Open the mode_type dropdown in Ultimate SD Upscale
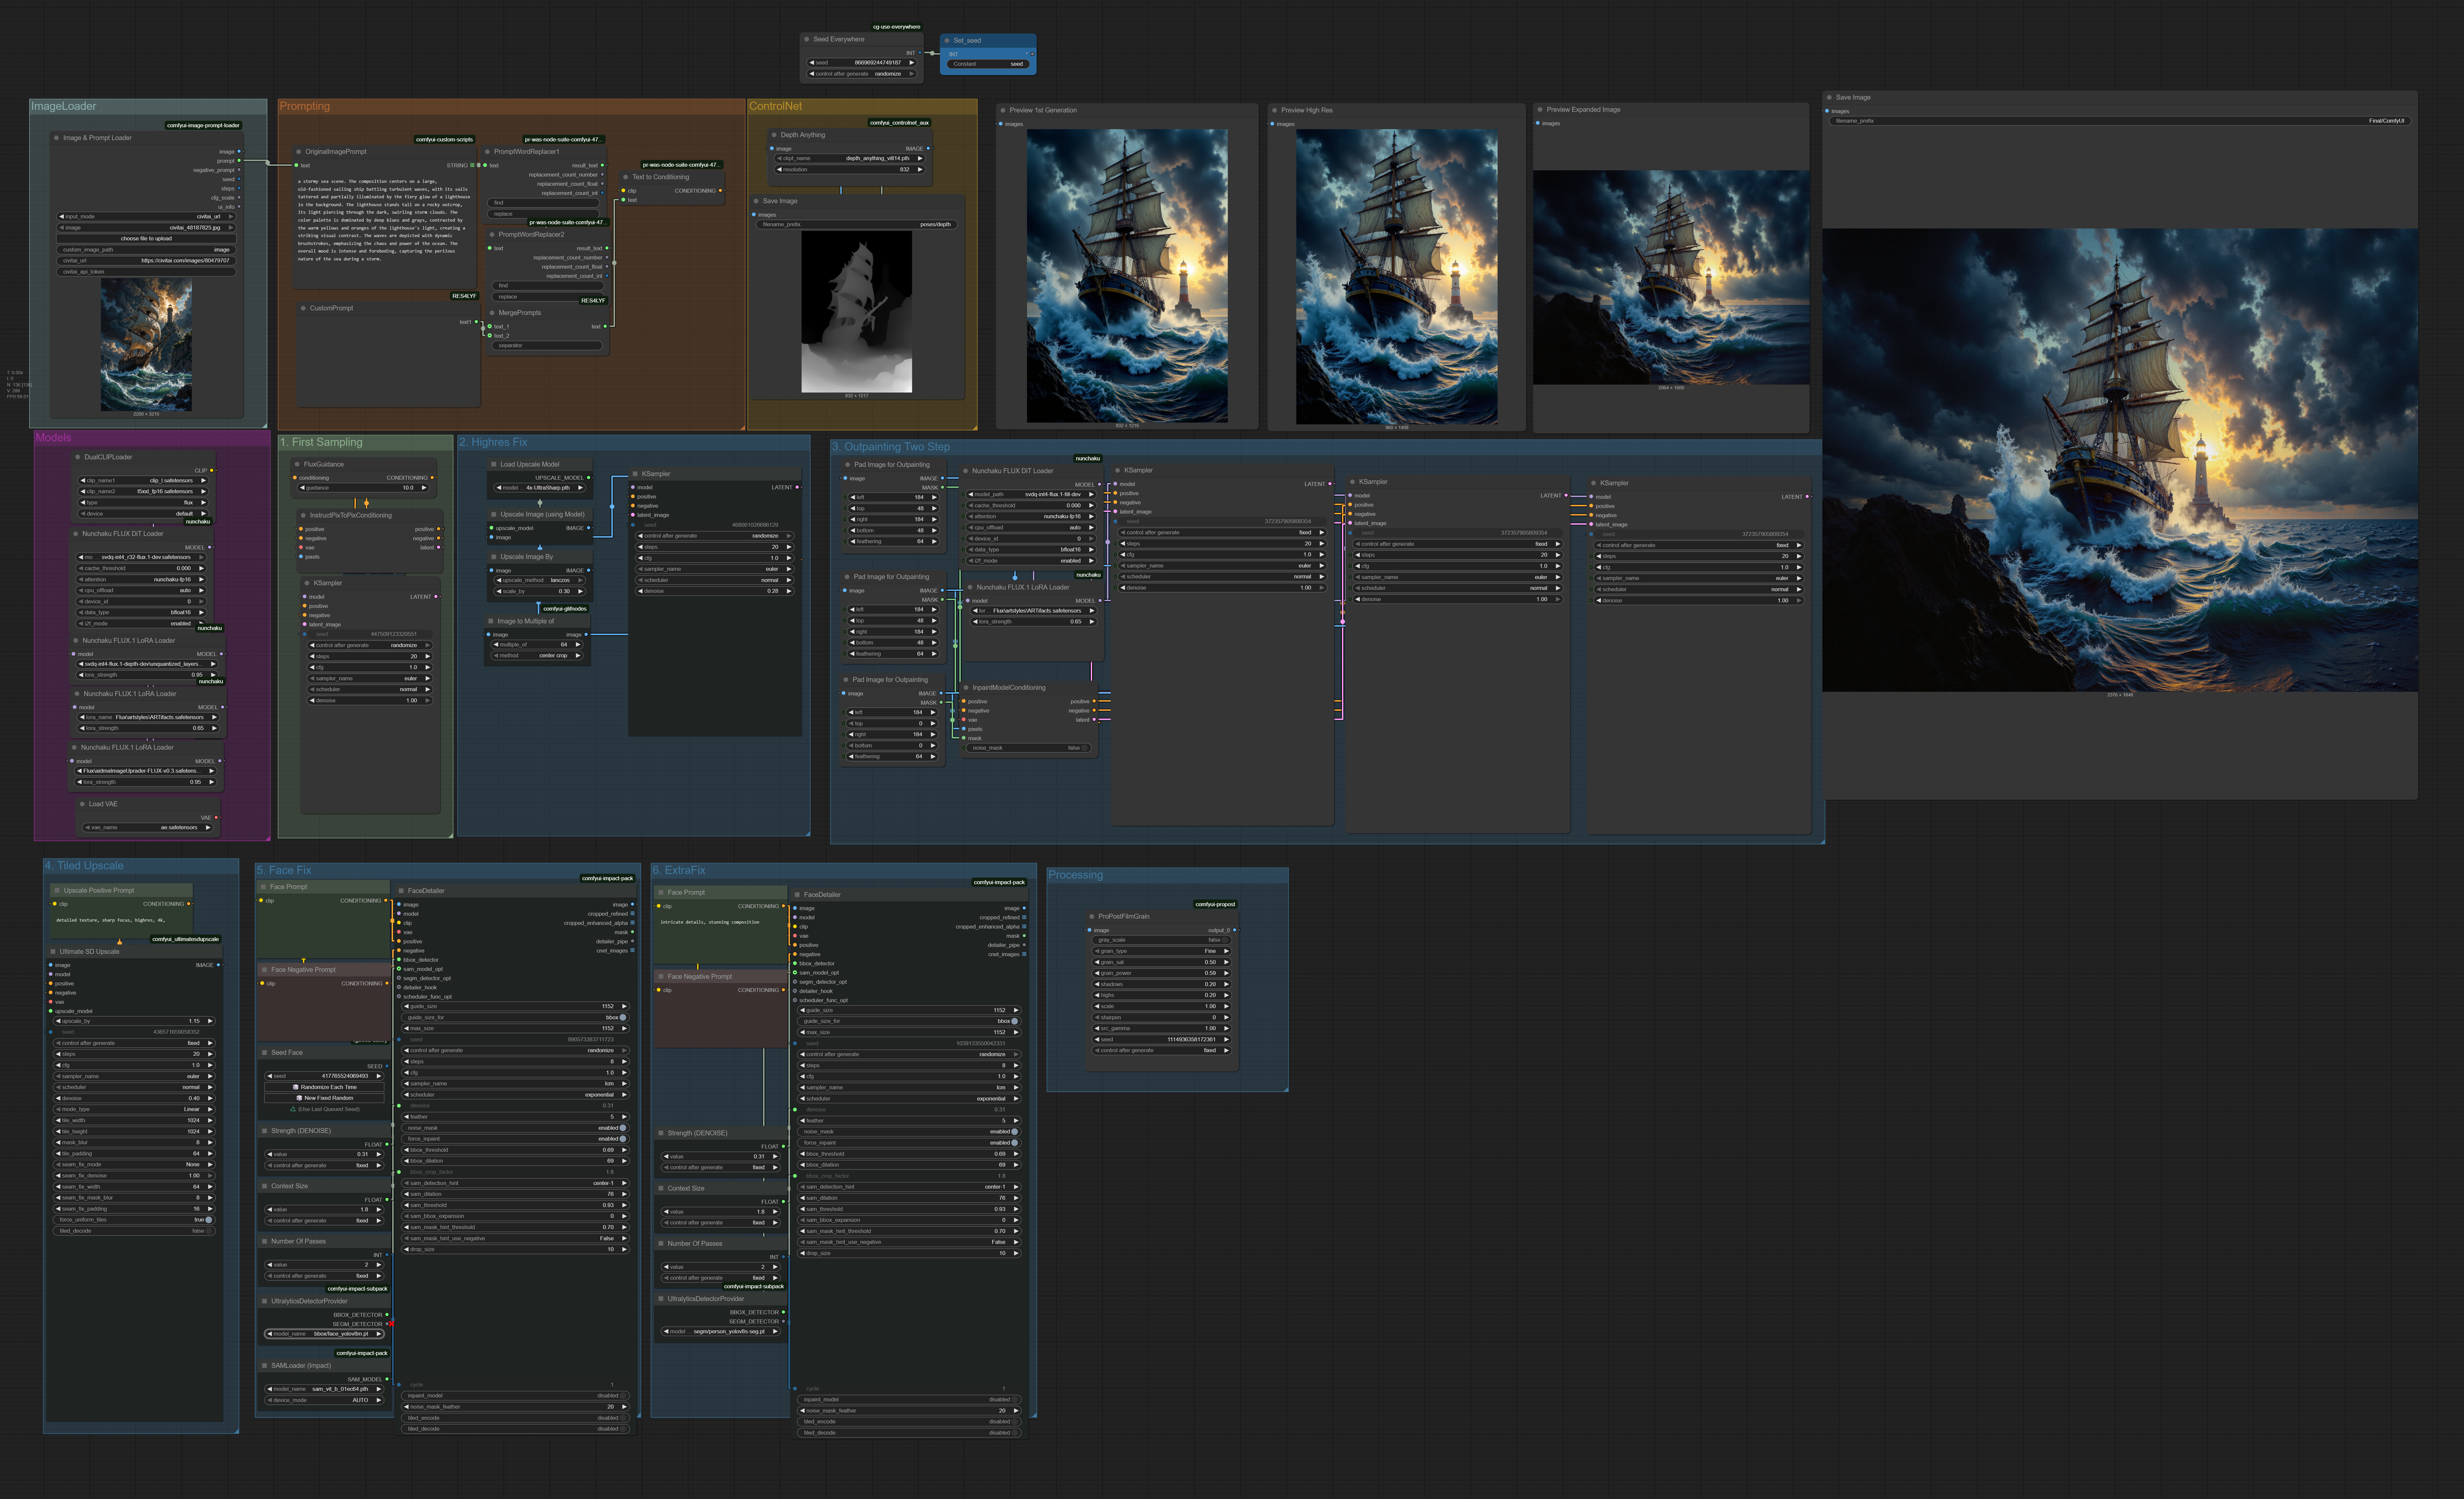The image size is (2464, 1499). point(134,1109)
